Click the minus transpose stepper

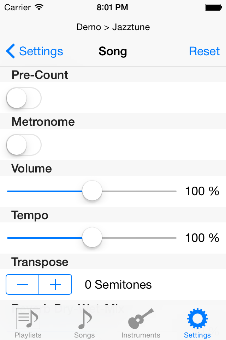pos(22,284)
